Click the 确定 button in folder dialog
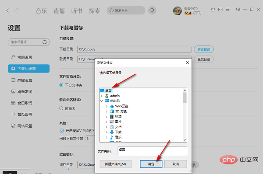263x174 pixels. pyautogui.click(x=151, y=164)
